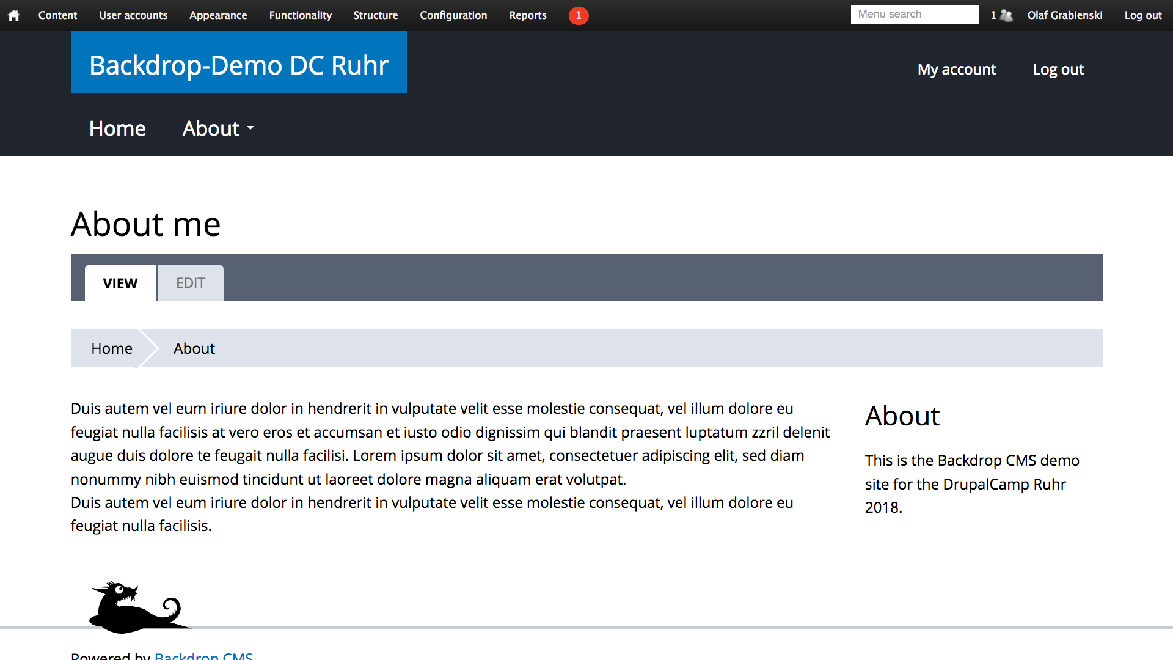The image size is (1173, 660).
Task: Click the home icon in admin bar
Action: pyautogui.click(x=13, y=15)
